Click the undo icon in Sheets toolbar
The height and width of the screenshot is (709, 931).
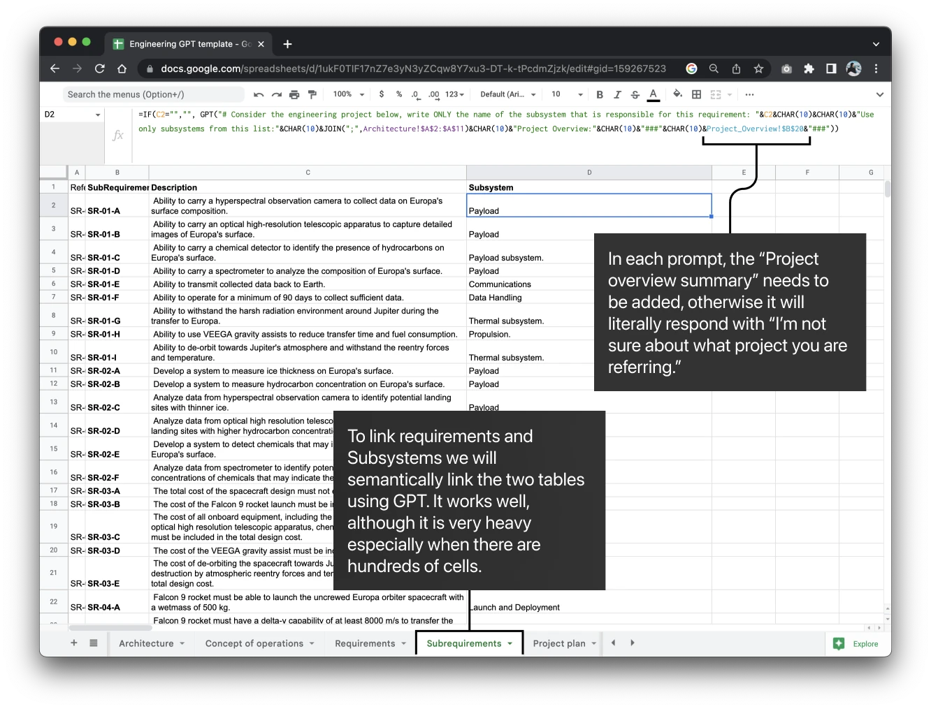pyautogui.click(x=259, y=94)
